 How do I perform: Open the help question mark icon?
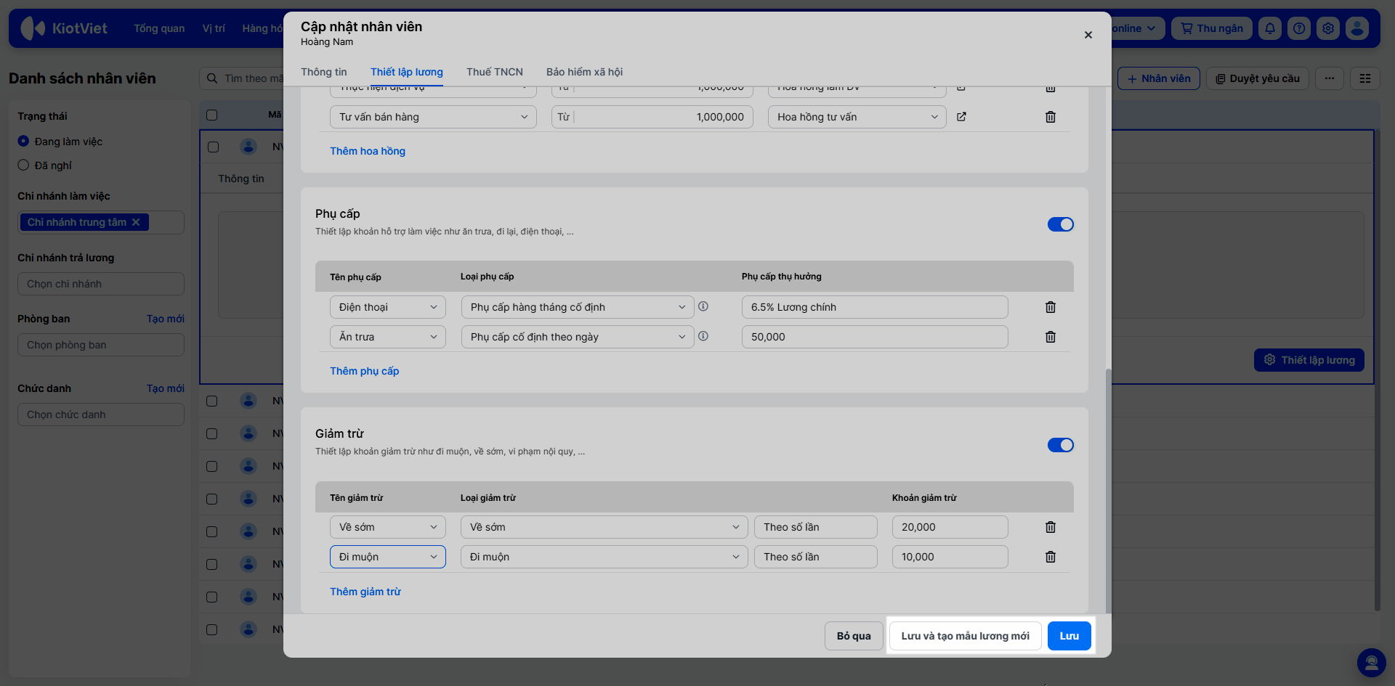click(x=1299, y=28)
